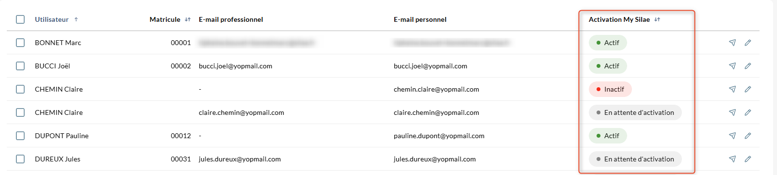Edit DUREUX Jules using the pencil icon
This screenshot has height=175, width=777.
[748, 159]
